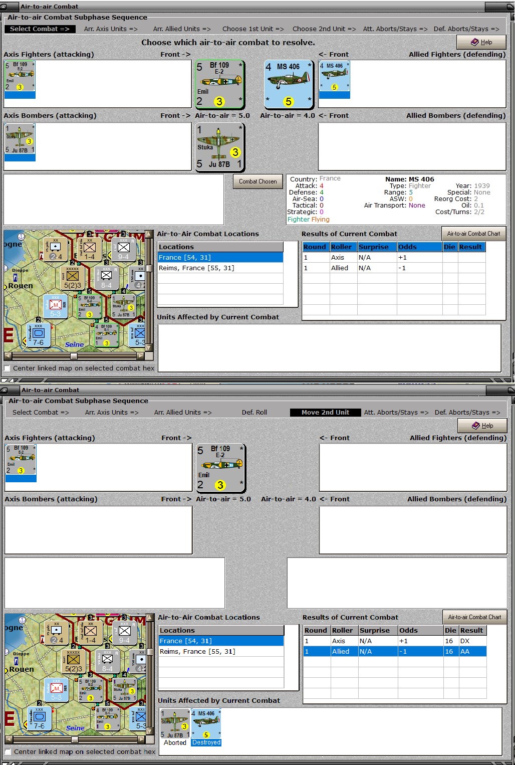Click large Stuka Ju 87B front counter

coord(219,147)
